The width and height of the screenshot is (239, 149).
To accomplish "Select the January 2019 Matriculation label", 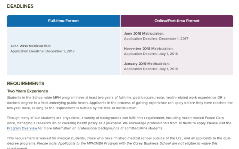I will coord(147,64).
